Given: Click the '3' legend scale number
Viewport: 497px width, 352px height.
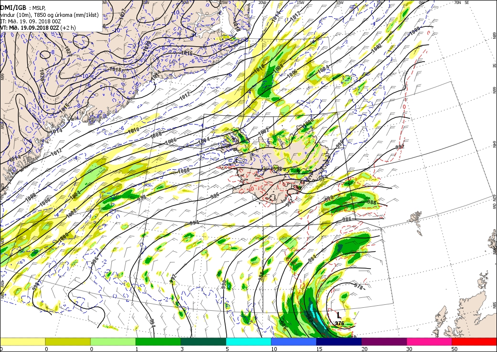Looking at the screenshot, I should pos(182,349).
